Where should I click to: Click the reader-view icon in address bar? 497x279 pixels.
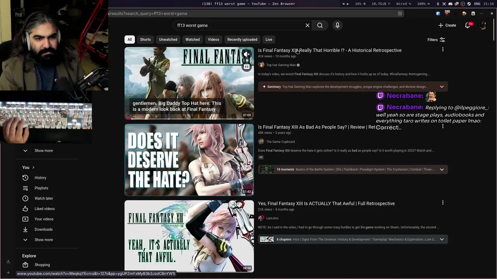pyautogui.click(x=400, y=14)
